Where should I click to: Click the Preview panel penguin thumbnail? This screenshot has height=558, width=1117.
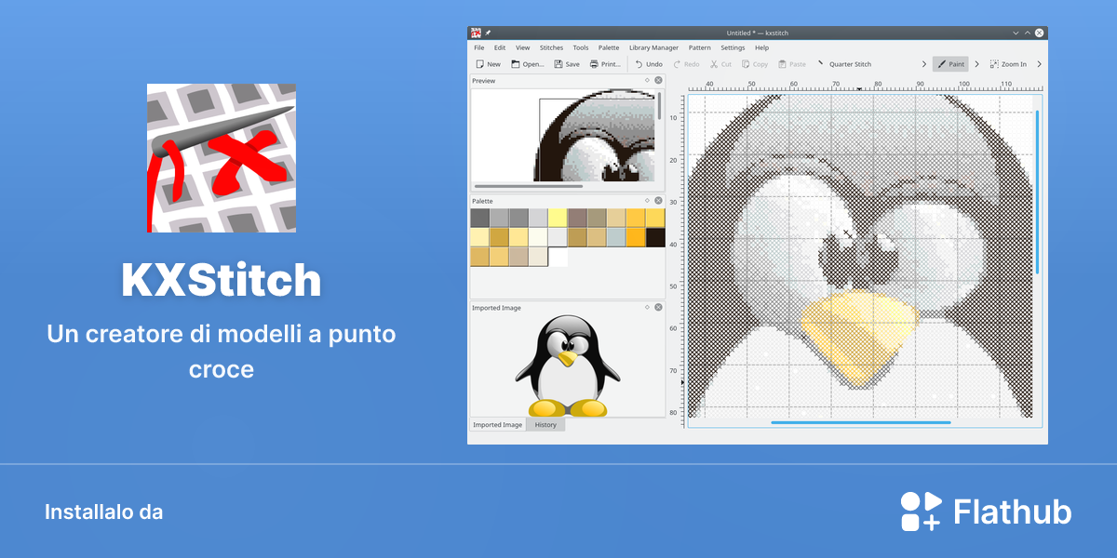click(595, 136)
